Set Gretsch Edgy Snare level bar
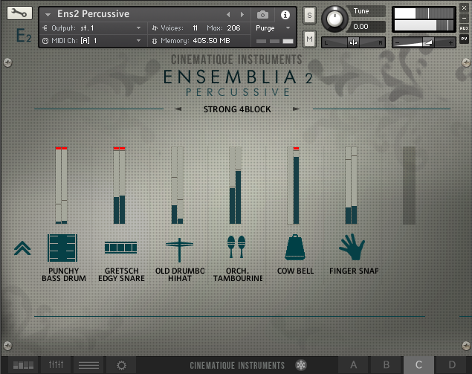 point(119,185)
